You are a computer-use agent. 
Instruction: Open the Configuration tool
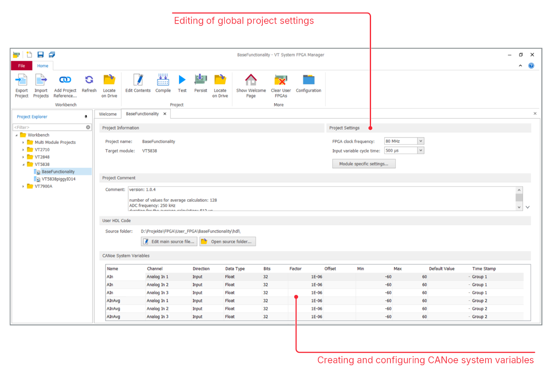pyautogui.click(x=308, y=83)
